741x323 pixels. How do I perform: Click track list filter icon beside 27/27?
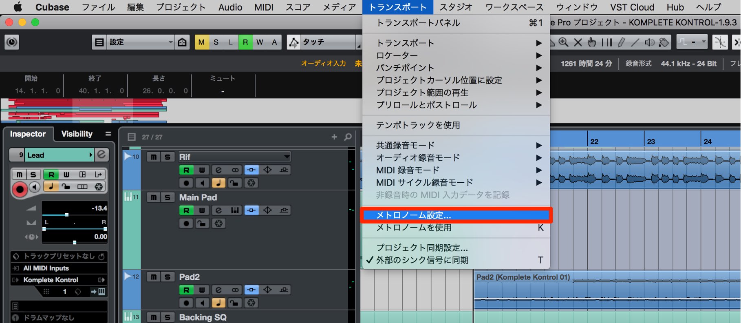131,137
